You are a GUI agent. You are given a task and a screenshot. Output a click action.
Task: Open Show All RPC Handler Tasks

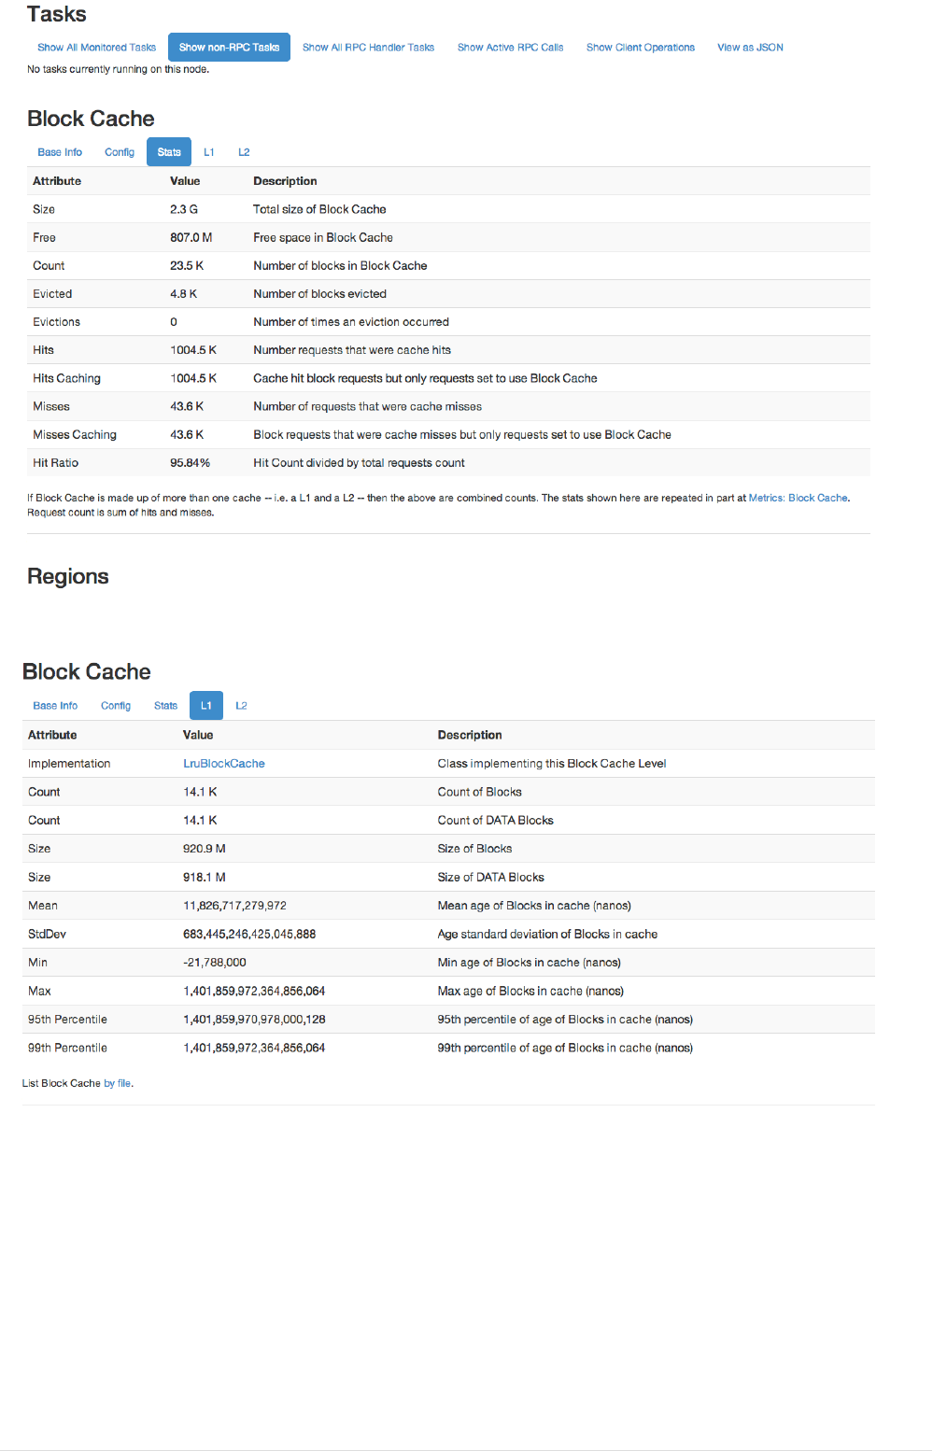coord(368,48)
